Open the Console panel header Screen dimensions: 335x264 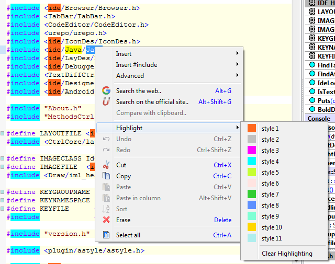(x=319, y=119)
